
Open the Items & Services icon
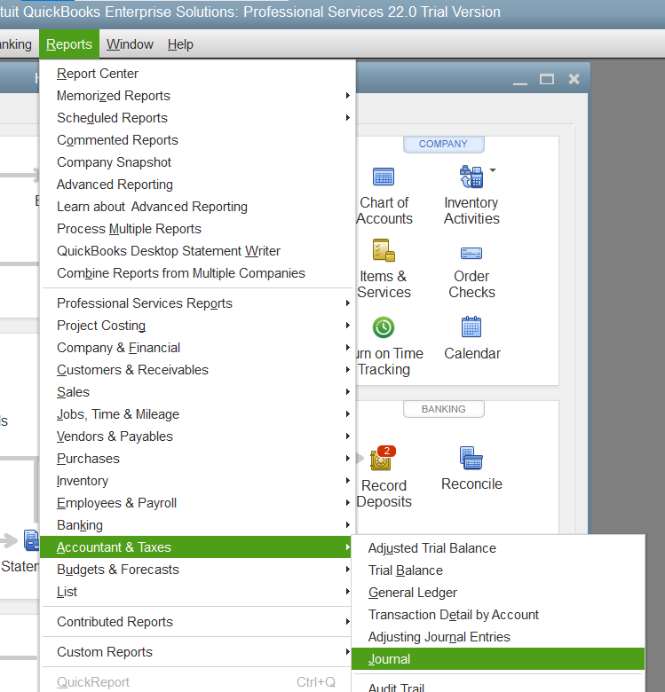tap(384, 251)
